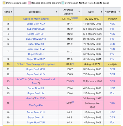Open Super Bowl XLV link
Viewport: 123px width, 126px height.
(36, 59)
